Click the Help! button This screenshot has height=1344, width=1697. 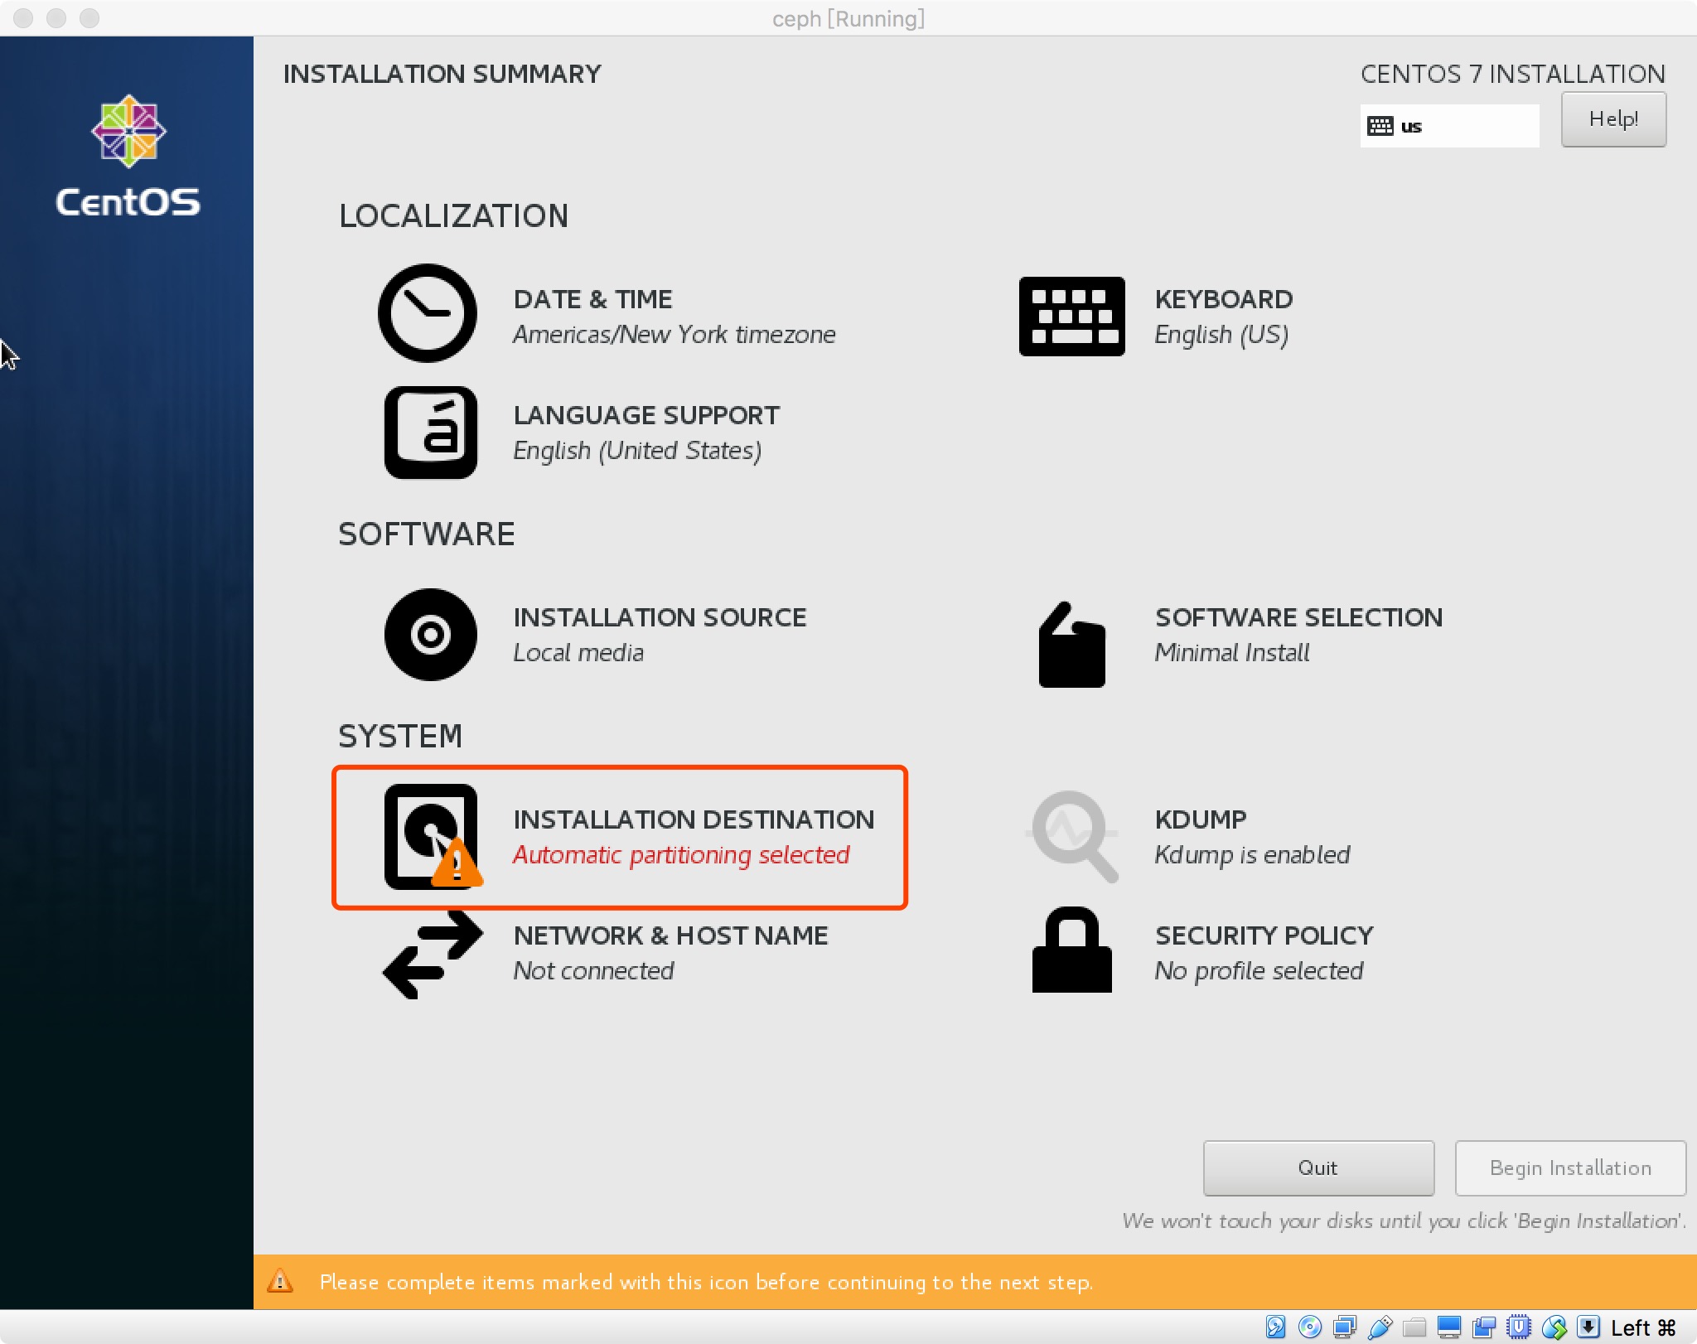pyautogui.click(x=1613, y=119)
